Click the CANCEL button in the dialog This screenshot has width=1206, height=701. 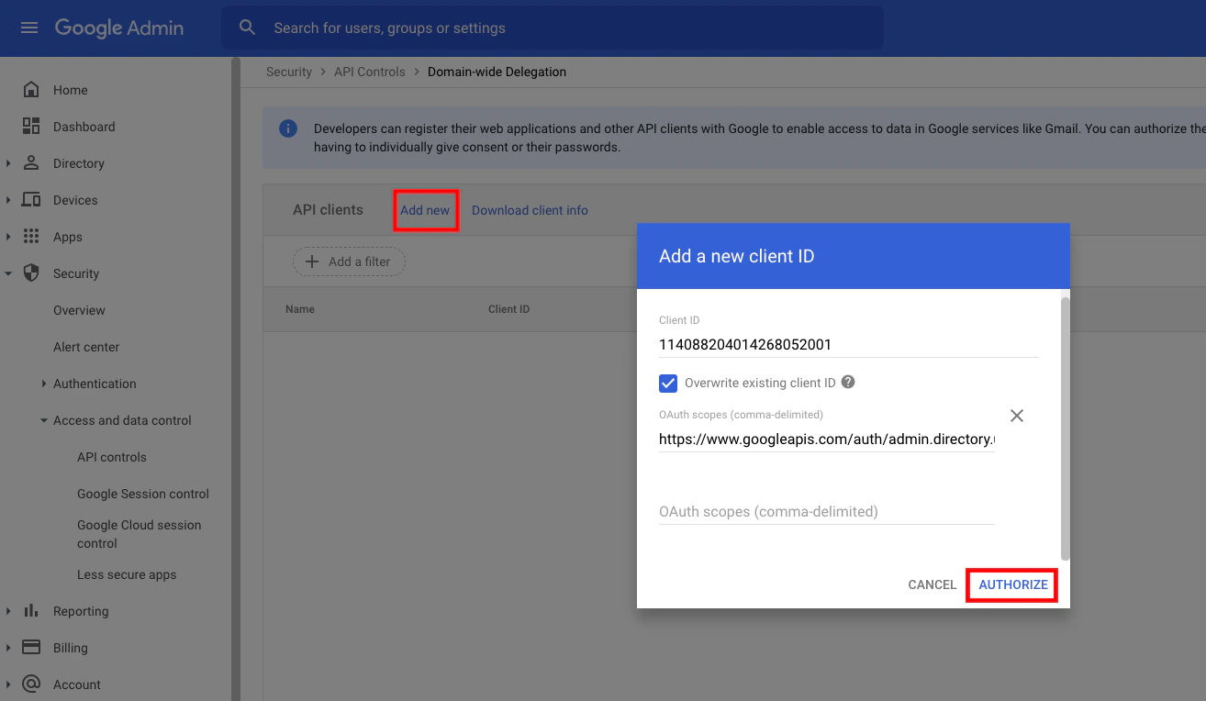point(932,584)
